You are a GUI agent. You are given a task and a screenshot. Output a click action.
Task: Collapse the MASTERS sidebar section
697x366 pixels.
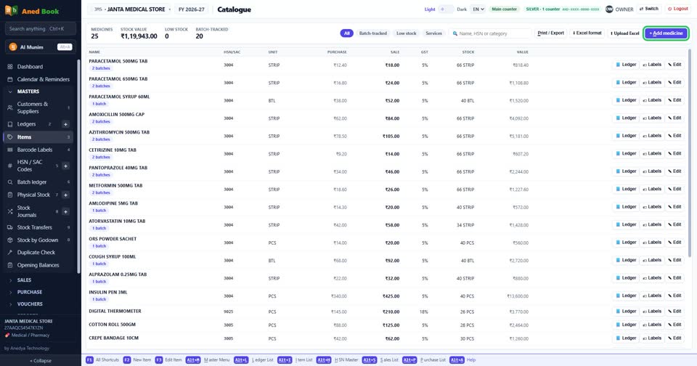(x=28, y=91)
